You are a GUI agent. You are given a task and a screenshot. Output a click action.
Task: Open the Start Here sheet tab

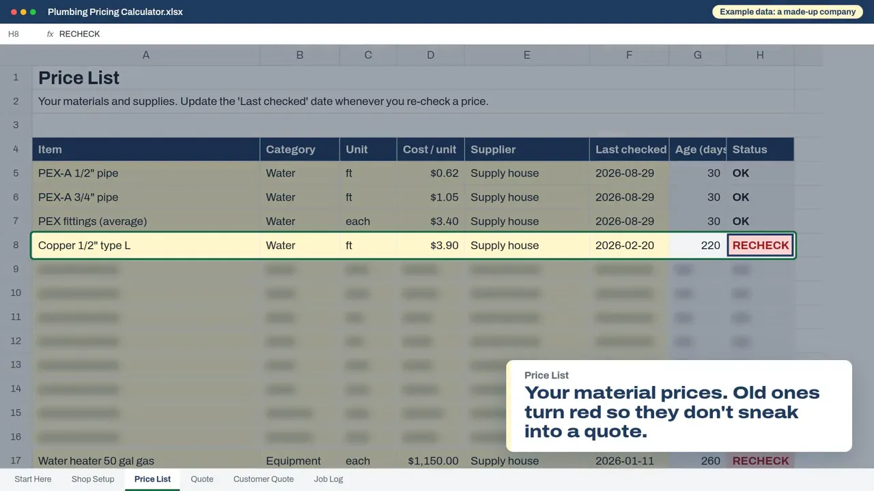point(33,479)
